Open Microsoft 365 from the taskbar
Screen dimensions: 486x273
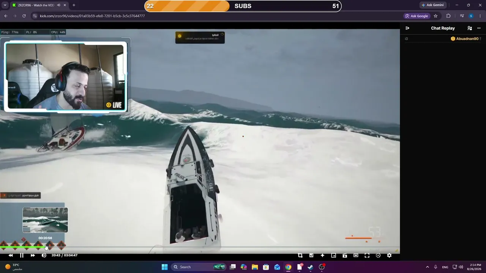click(x=244, y=267)
